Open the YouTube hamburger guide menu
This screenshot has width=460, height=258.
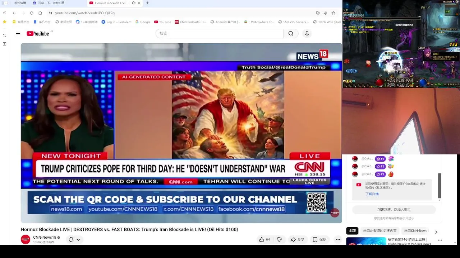click(18, 33)
